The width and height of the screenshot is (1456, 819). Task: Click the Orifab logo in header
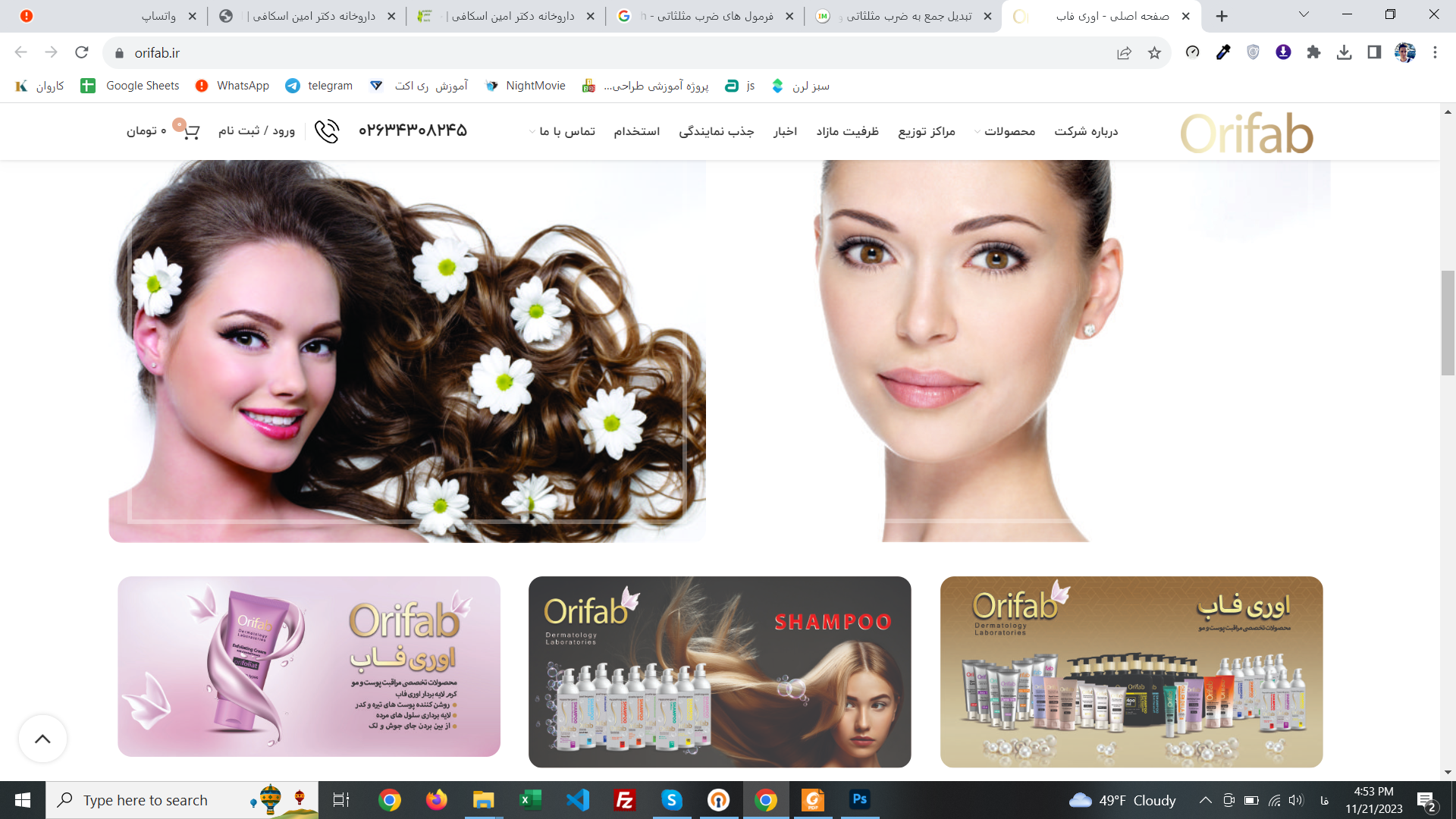tap(1247, 133)
